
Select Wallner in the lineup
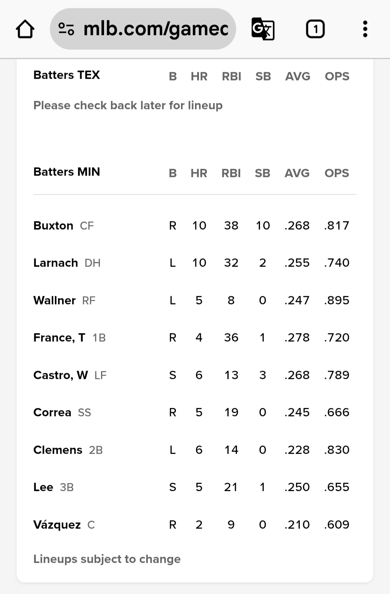tap(55, 300)
